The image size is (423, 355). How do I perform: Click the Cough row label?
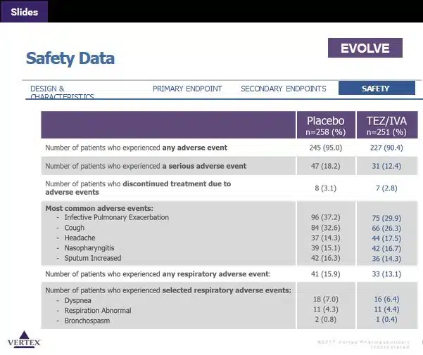(x=74, y=228)
